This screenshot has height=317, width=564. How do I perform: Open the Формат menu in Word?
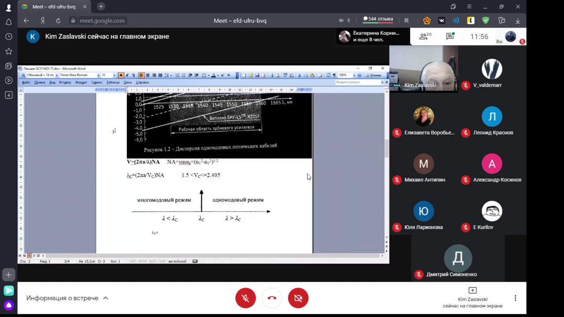tap(81, 82)
